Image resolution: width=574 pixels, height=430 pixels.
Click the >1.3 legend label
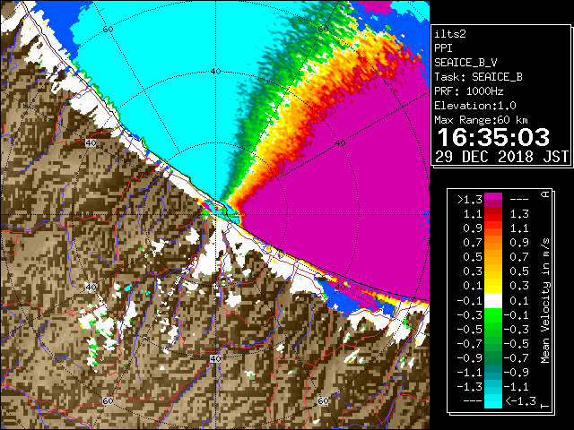click(470, 200)
